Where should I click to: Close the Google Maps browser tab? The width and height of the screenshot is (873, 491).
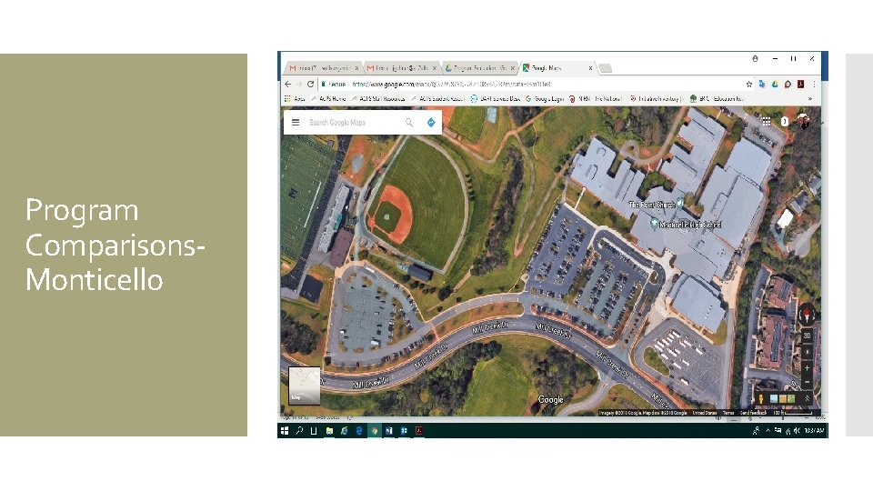click(590, 68)
